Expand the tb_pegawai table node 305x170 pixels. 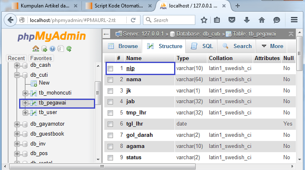pos(25,103)
